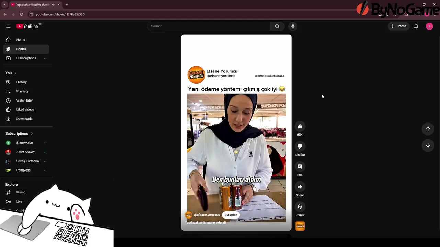Open watch History
The image size is (440, 247).
(x=26, y=82)
